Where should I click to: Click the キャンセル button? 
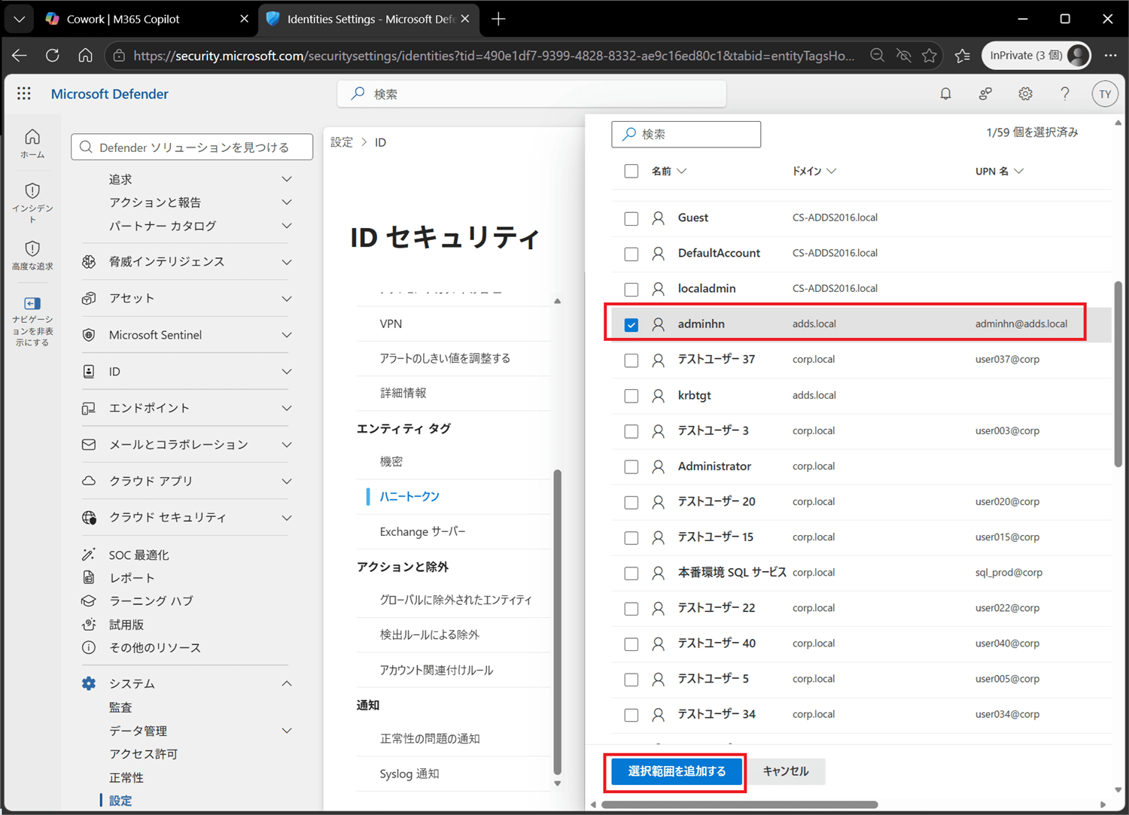click(786, 771)
